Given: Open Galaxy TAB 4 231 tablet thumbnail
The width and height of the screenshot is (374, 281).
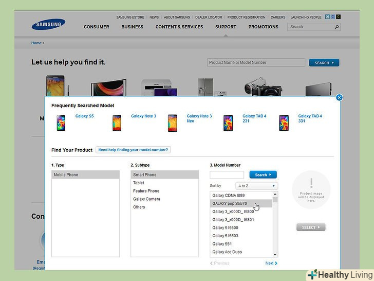Looking at the screenshot, I should click(228, 123).
